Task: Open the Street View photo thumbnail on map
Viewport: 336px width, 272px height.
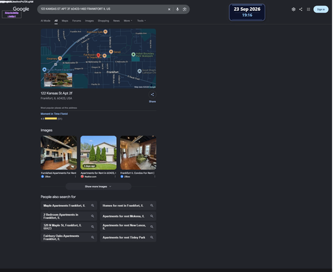Action: point(58,80)
